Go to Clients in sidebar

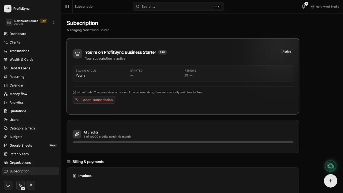click(x=30, y=42)
